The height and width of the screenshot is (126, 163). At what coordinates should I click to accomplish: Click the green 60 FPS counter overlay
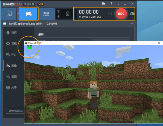(x=29, y=47)
